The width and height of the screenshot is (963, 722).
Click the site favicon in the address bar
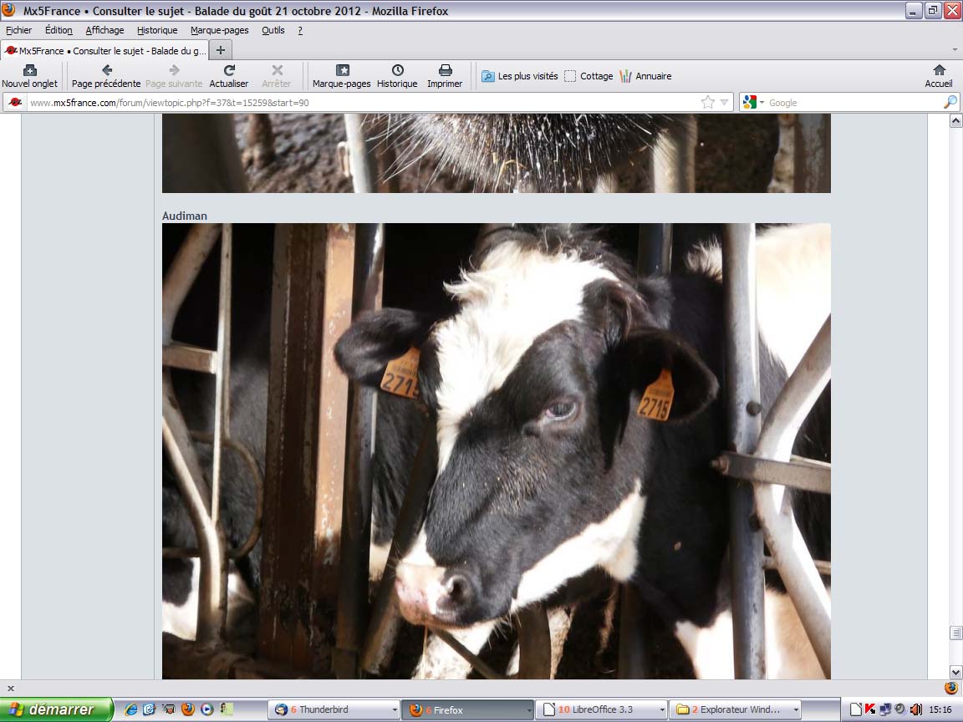[x=15, y=103]
